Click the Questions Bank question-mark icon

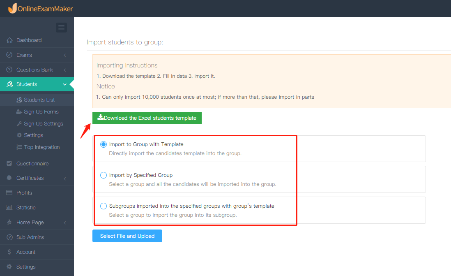click(x=9, y=70)
